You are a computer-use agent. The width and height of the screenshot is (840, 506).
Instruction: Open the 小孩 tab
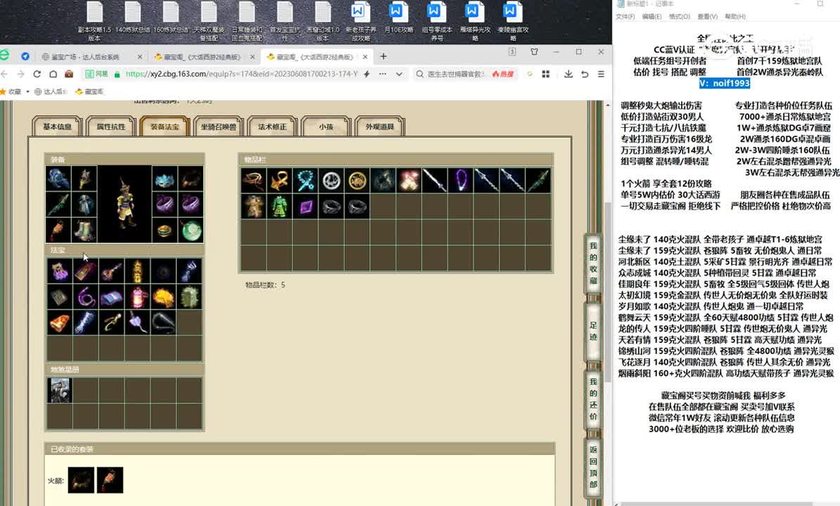[x=326, y=126]
